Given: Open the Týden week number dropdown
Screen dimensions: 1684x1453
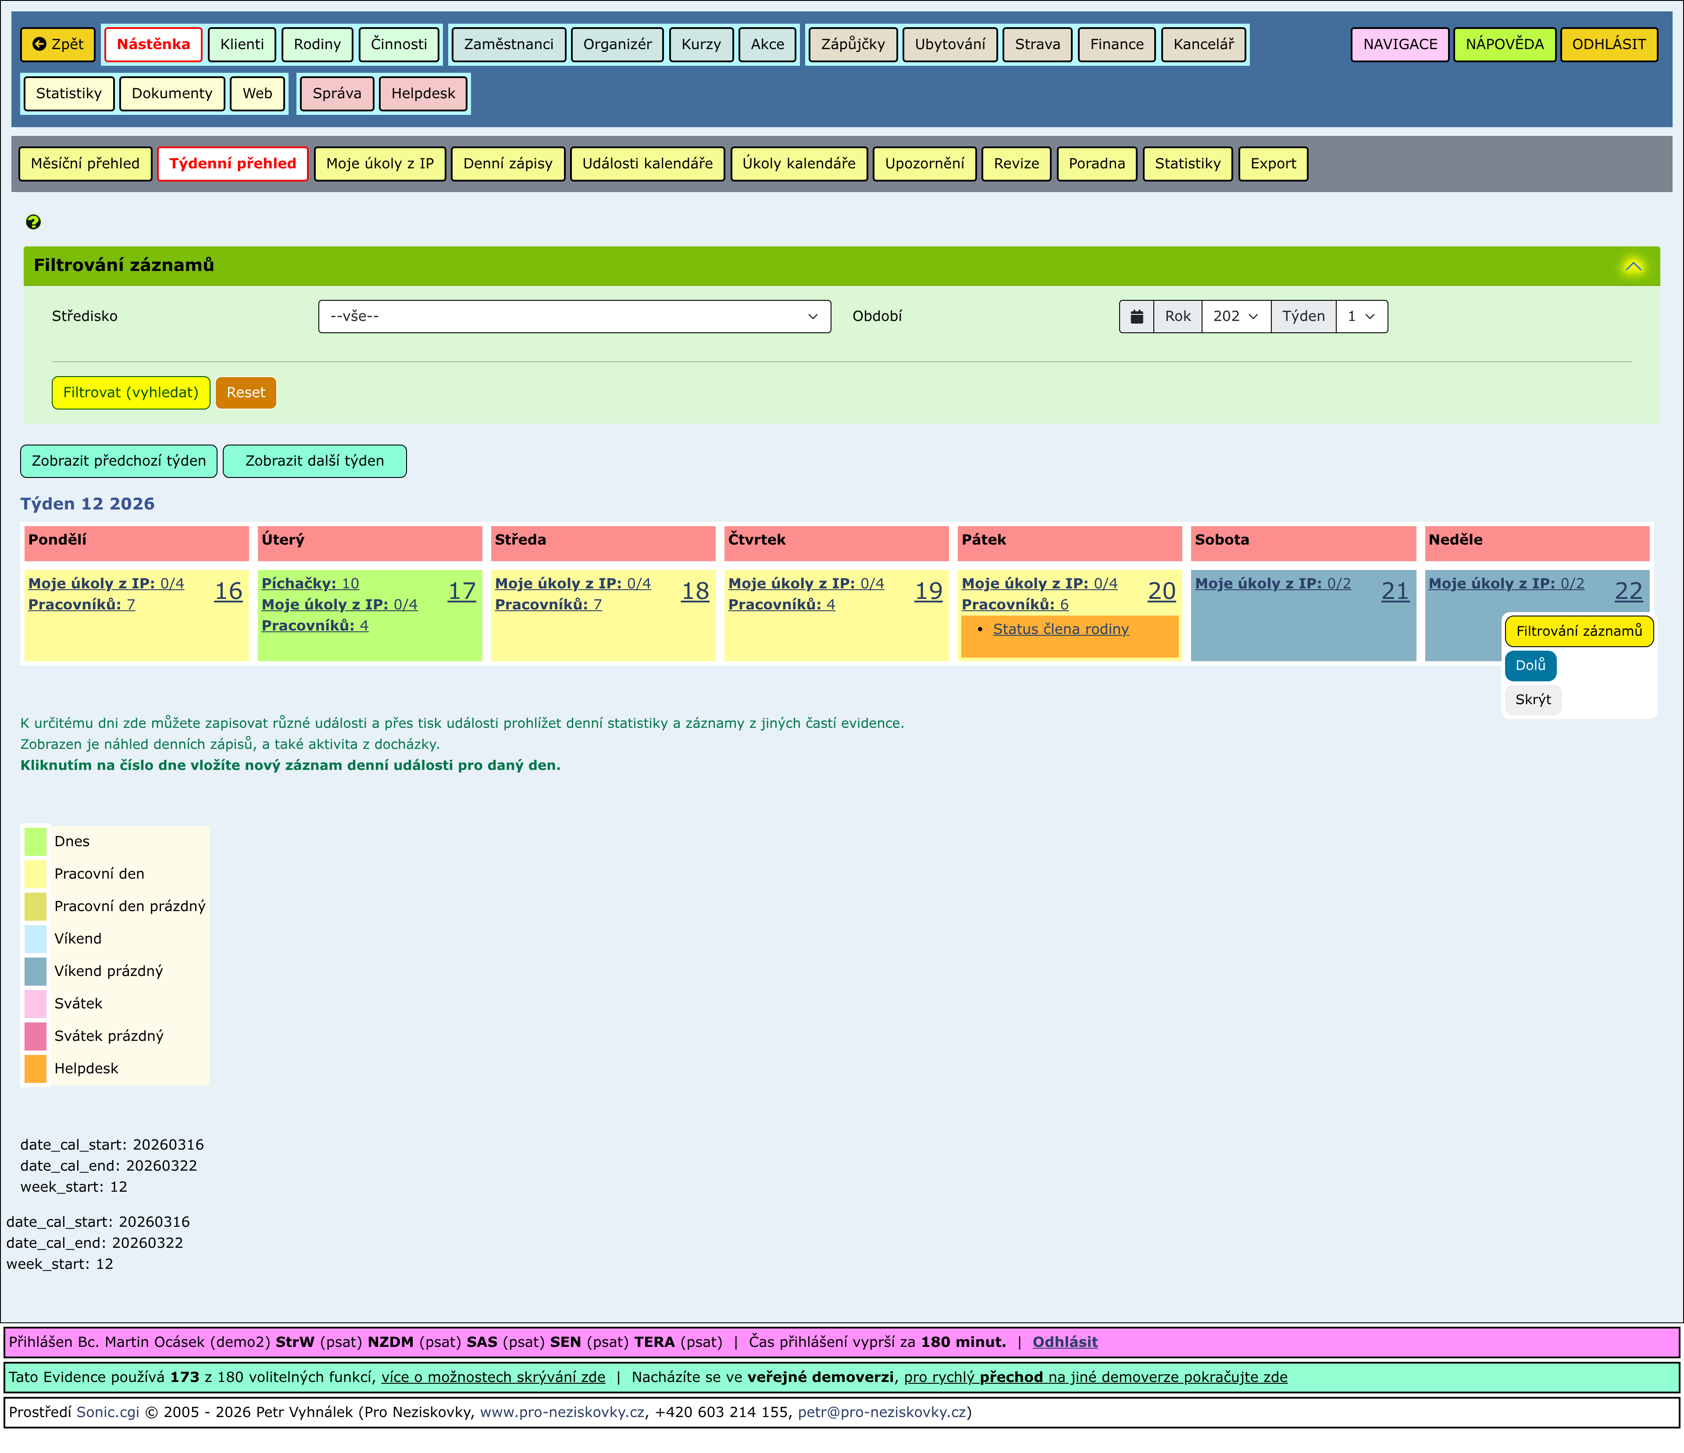Looking at the screenshot, I should 1360,316.
